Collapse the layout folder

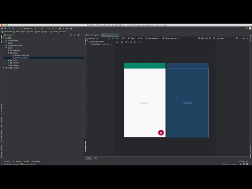(9, 53)
